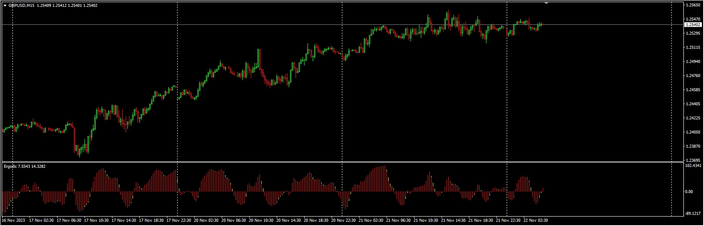Screen dimensions: 704x226
Task: Click the 102.4341 indicator scale value
Action: [x=693, y=166]
